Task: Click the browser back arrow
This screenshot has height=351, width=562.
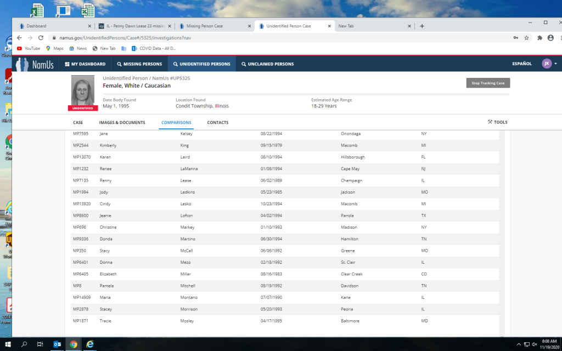Action: click(20, 38)
